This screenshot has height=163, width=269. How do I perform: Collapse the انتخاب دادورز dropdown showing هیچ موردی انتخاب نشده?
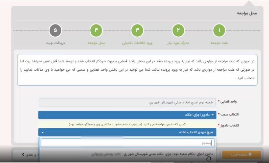(127, 132)
